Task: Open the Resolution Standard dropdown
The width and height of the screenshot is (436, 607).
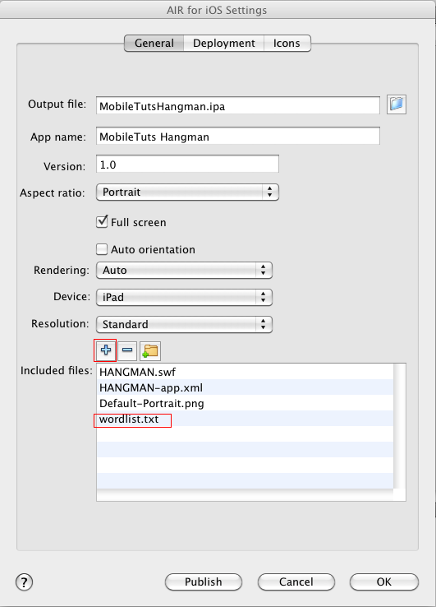Action: (185, 324)
